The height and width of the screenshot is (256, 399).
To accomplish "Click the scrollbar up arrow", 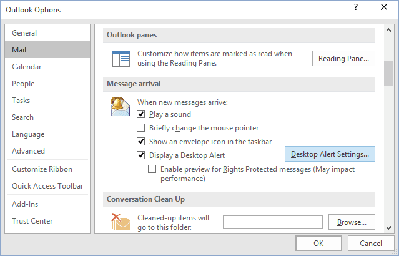I will 388,30.
